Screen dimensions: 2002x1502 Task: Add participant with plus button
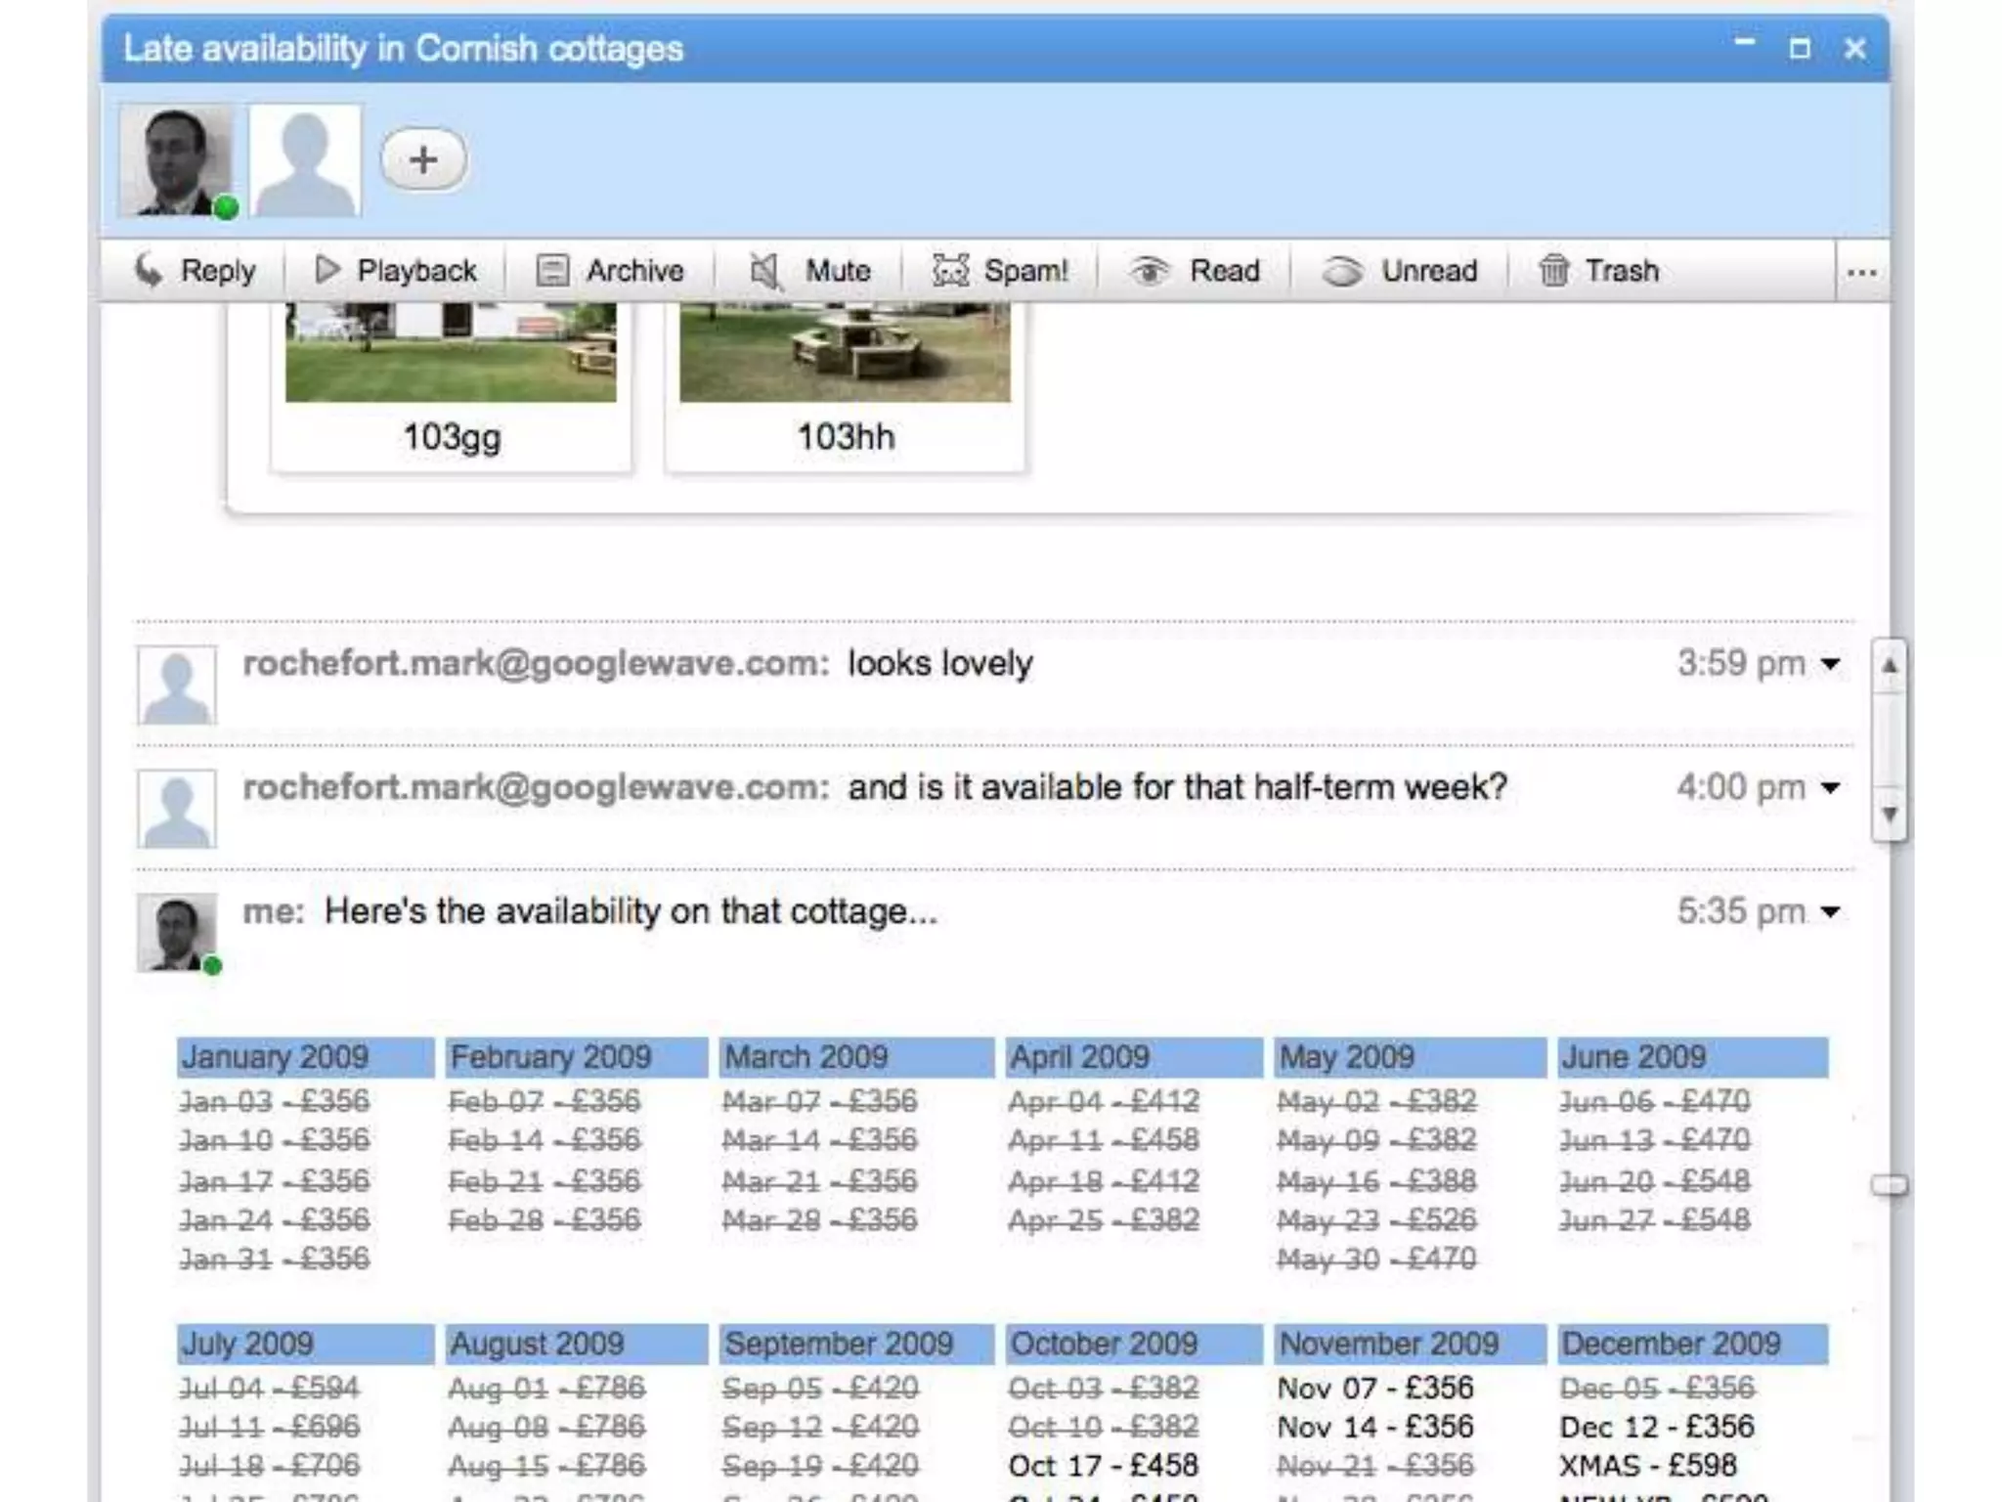(x=423, y=159)
